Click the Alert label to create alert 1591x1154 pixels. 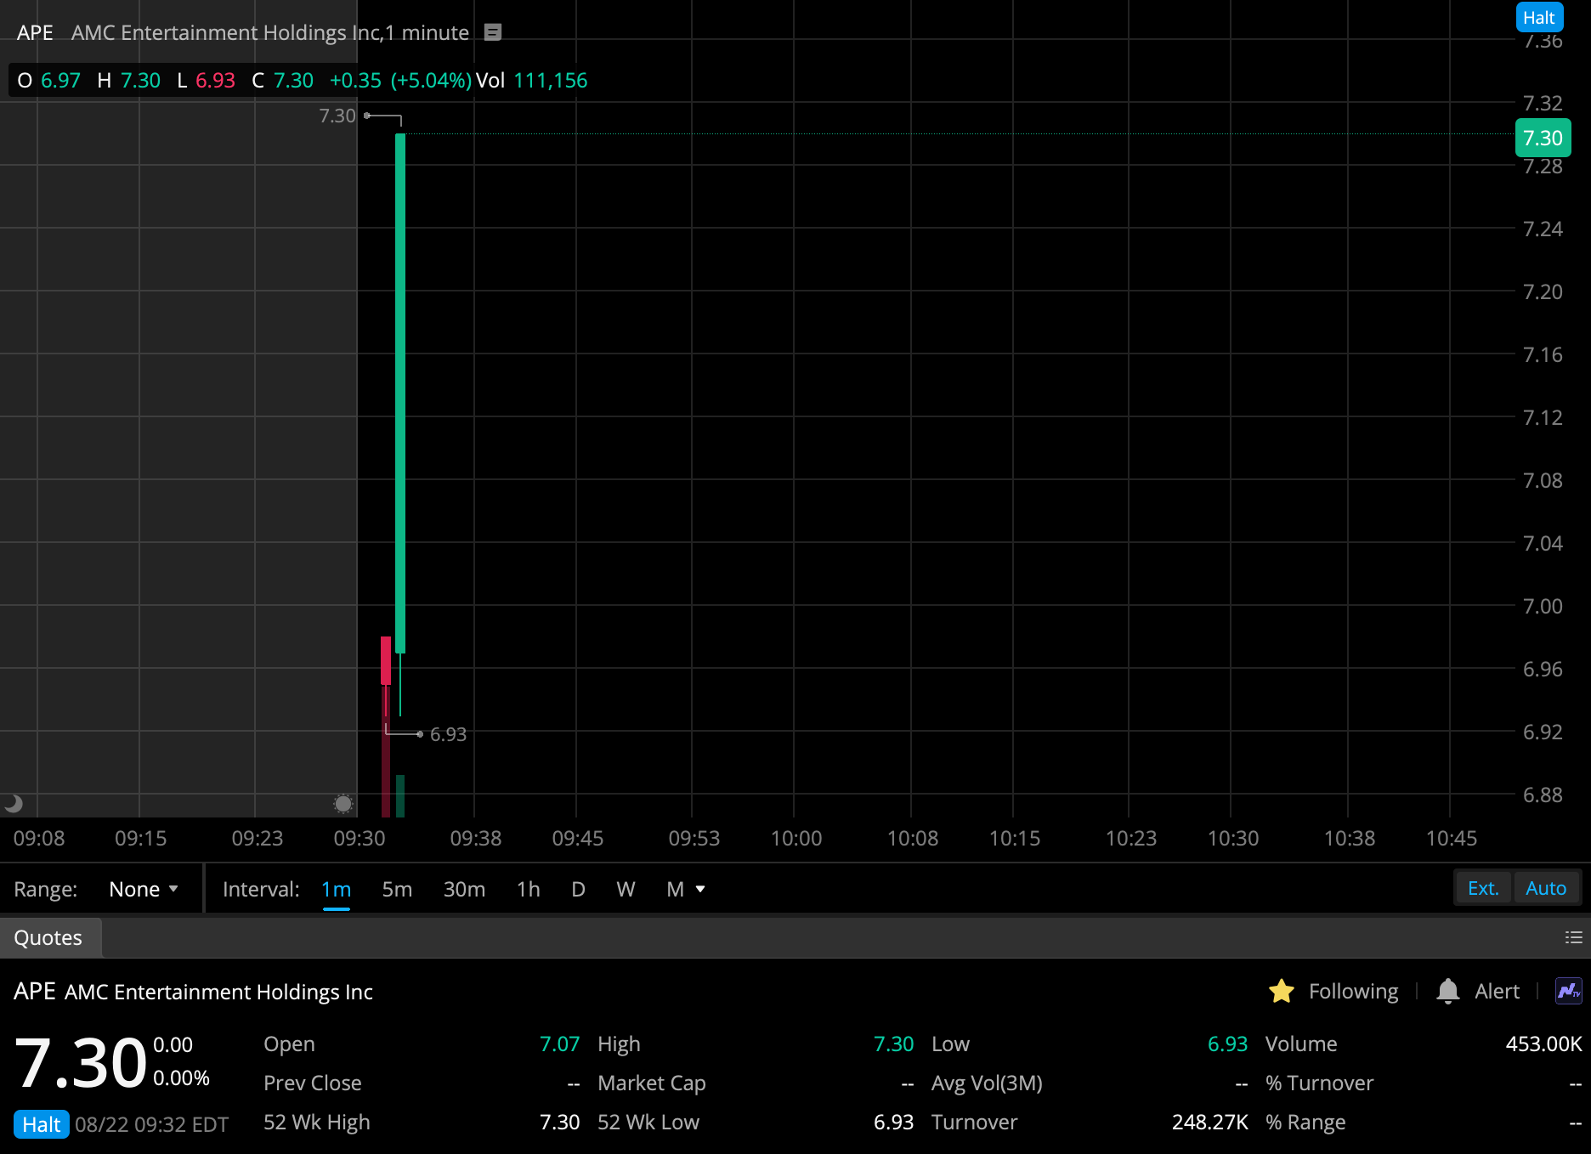pos(1497,991)
